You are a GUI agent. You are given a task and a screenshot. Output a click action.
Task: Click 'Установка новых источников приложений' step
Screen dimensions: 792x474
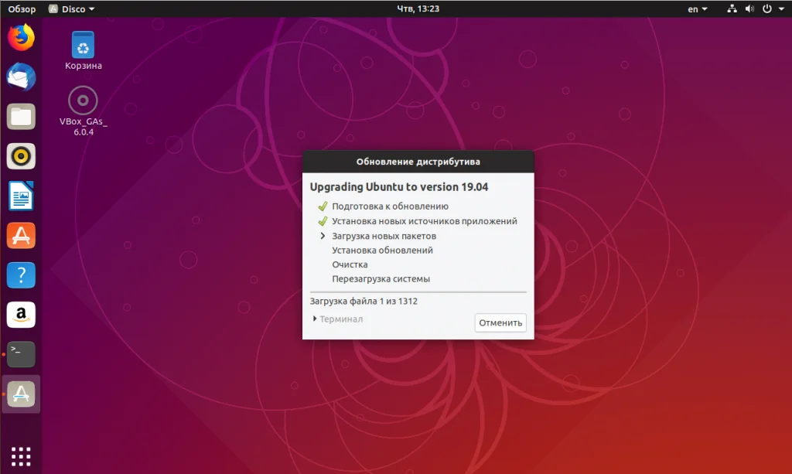(x=425, y=221)
